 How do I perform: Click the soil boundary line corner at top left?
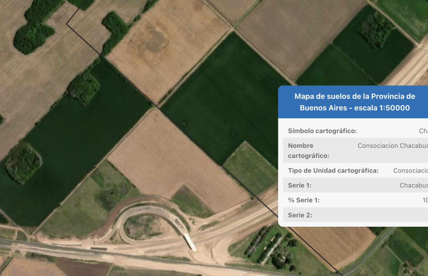point(67,24)
